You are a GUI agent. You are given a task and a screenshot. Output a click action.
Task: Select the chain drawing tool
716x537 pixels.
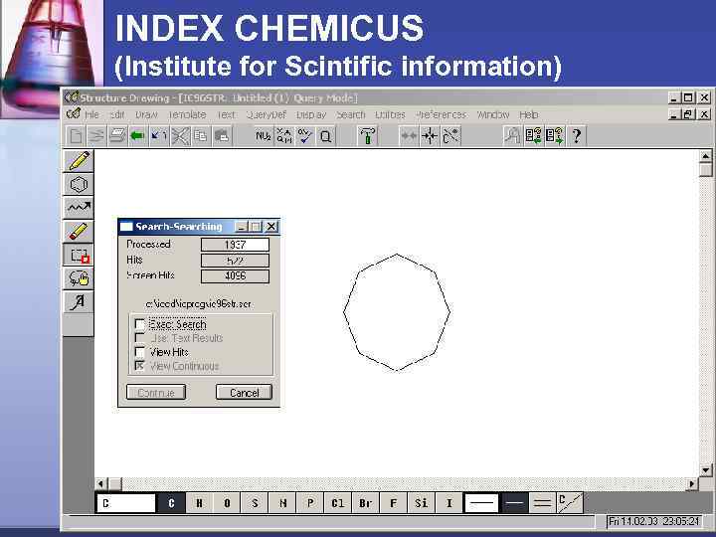[x=79, y=208]
